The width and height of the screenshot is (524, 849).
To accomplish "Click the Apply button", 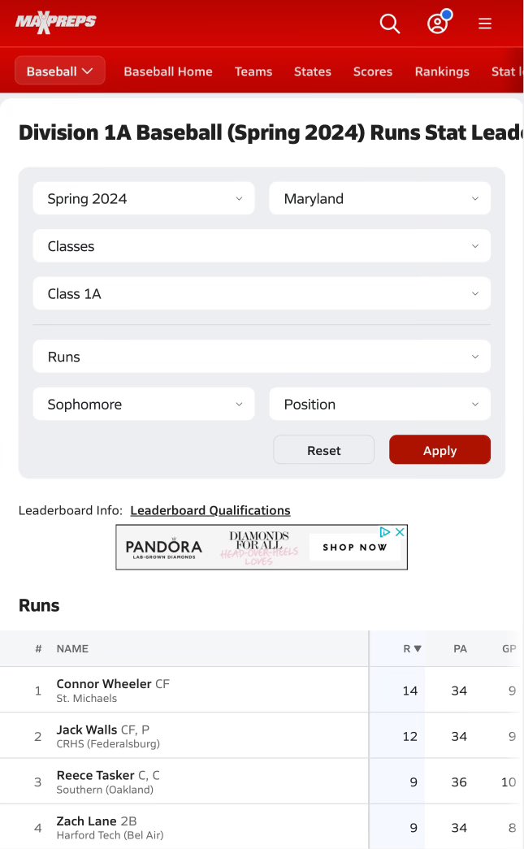I will 440,450.
